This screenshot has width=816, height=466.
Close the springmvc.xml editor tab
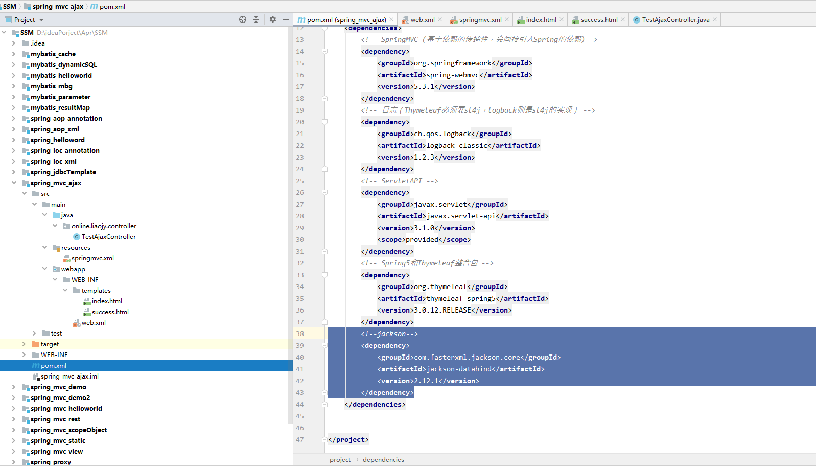[x=507, y=20]
